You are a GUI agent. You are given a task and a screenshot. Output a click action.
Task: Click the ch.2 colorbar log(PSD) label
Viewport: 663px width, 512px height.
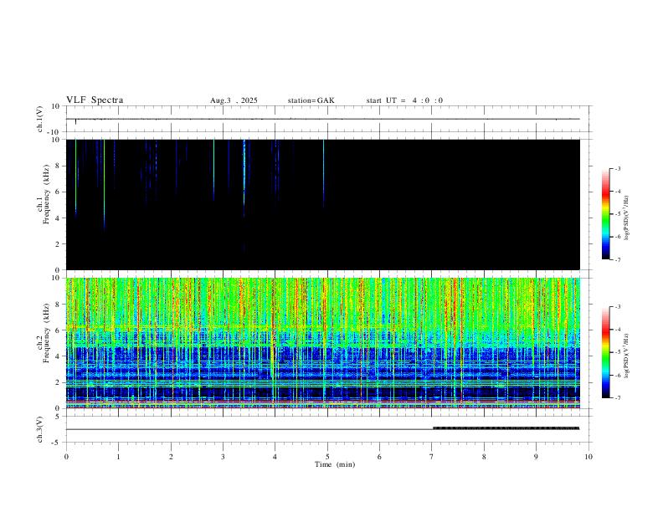(x=626, y=356)
